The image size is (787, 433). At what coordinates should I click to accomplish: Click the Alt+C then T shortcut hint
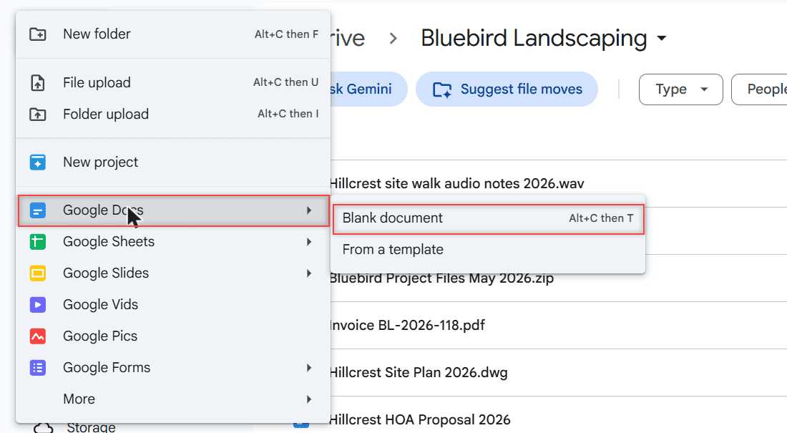click(601, 218)
